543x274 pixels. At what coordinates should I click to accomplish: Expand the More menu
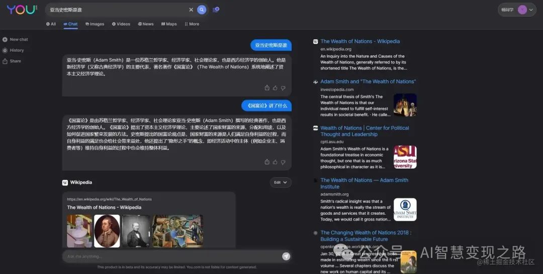coord(192,24)
